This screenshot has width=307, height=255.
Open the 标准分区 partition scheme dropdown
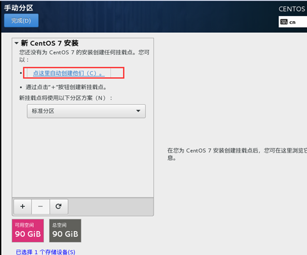coord(86,111)
